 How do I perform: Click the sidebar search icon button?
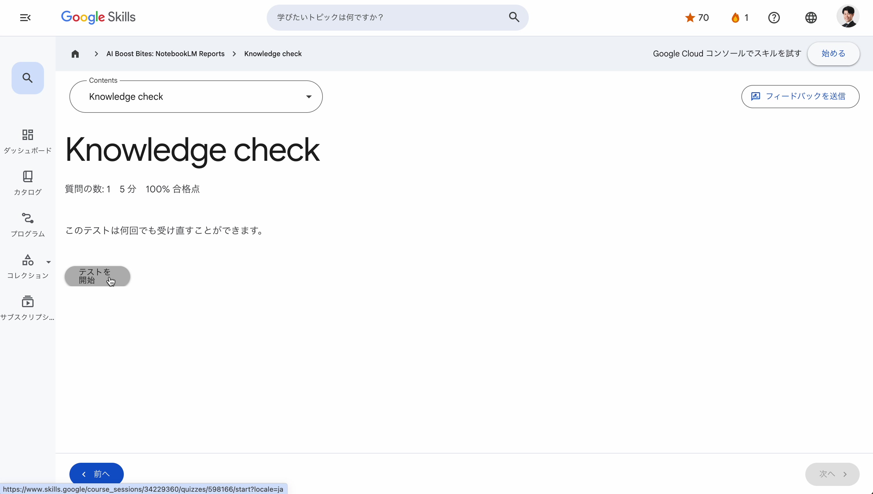[x=28, y=78]
